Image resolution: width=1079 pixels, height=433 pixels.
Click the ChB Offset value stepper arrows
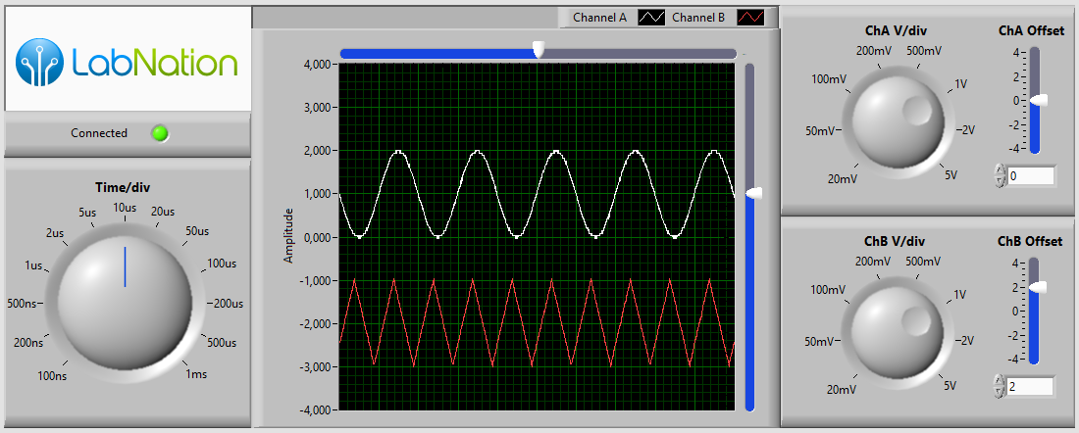1000,386
